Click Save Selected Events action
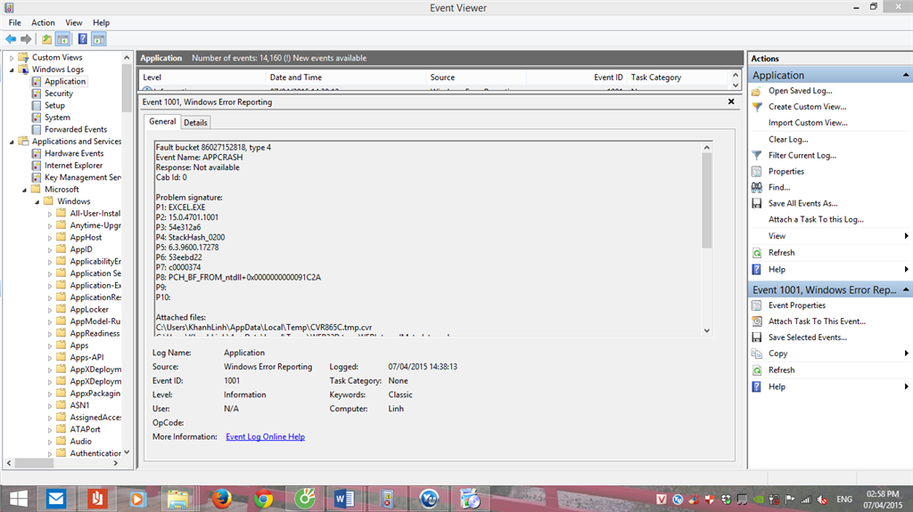The image size is (913, 512). point(807,337)
